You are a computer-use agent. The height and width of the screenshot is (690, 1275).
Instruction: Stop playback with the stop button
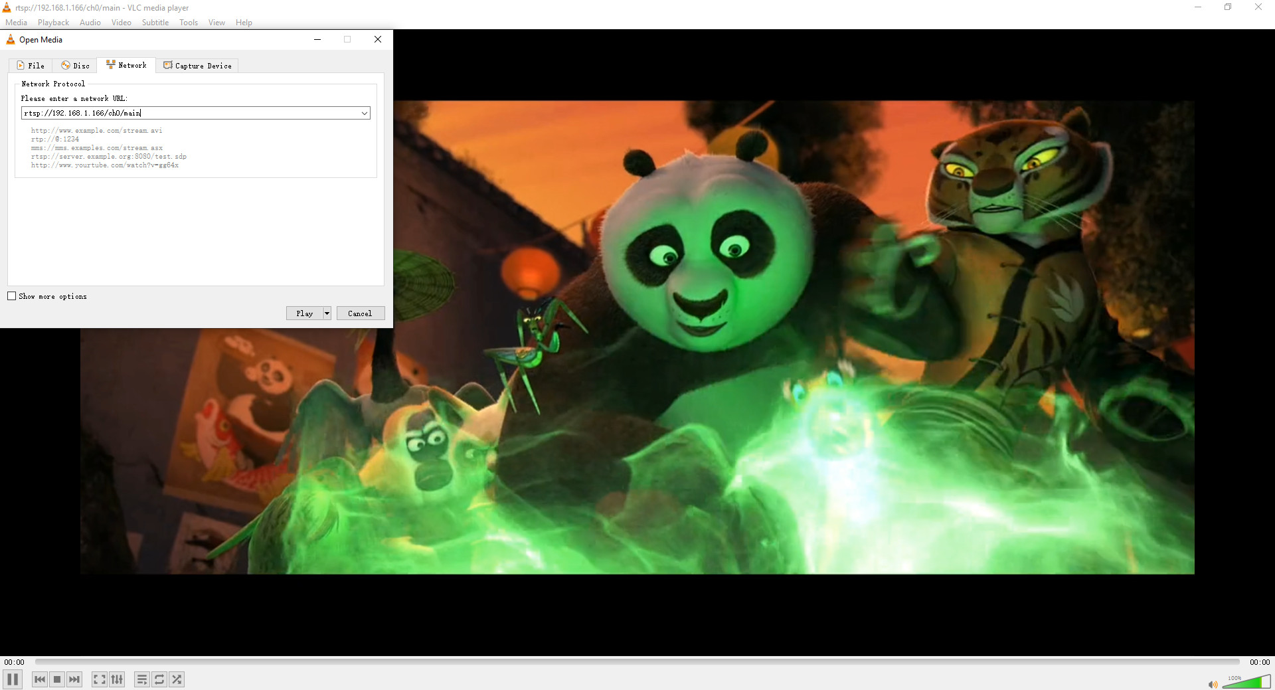(57, 679)
